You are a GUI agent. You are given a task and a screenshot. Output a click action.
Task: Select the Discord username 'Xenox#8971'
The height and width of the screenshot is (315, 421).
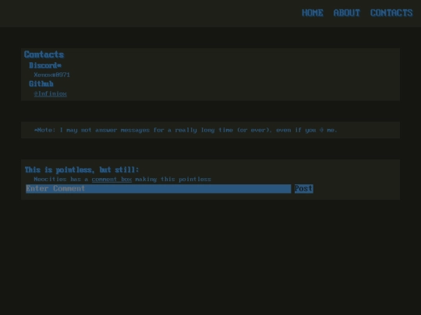tap(51, 75)
